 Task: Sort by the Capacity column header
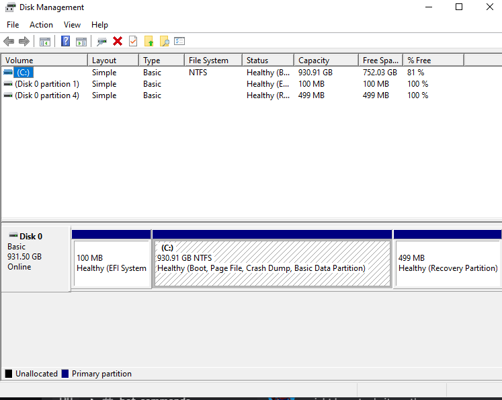(x=326, y=61)
